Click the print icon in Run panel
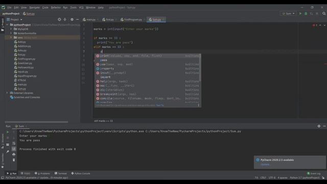The height and width of the screenshot is (184, 327). (x=14, y=154)
